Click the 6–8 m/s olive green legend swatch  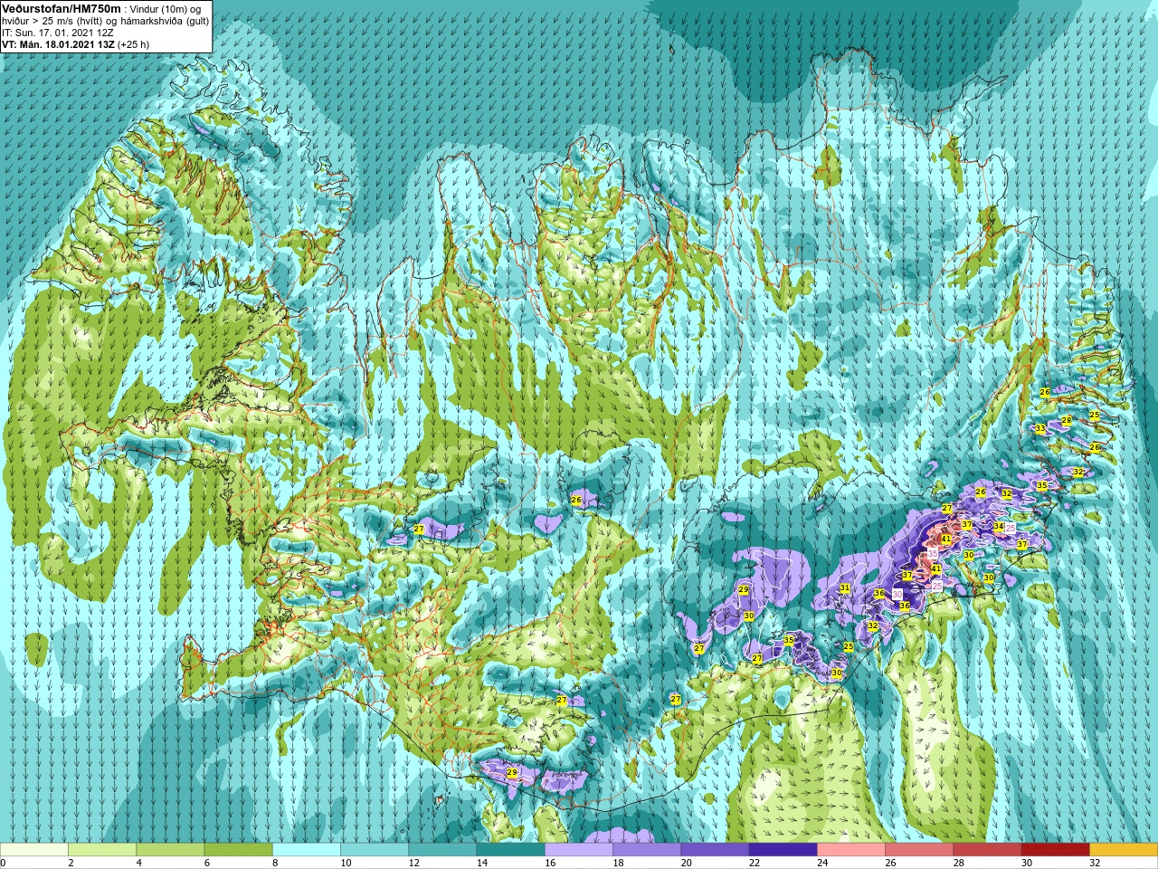238,850
